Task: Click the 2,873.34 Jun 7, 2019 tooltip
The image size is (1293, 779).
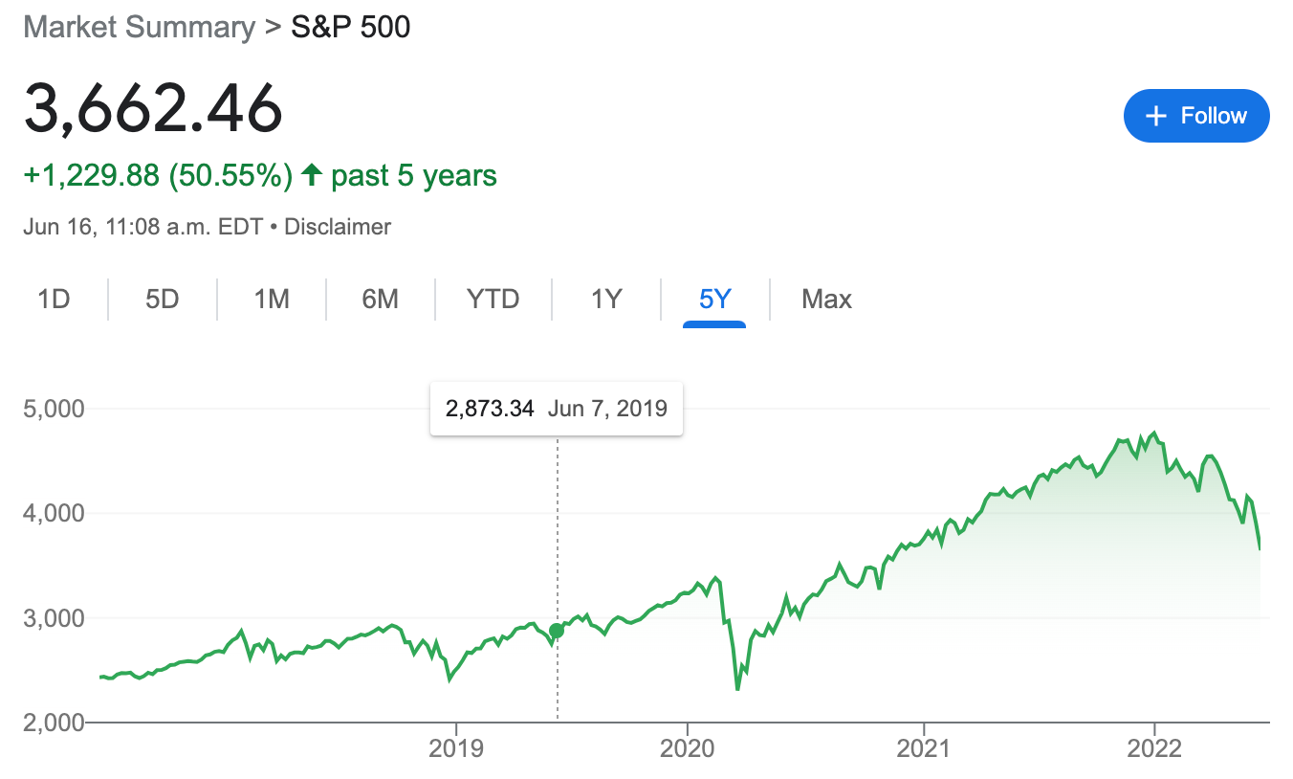Action: (557, 409)
